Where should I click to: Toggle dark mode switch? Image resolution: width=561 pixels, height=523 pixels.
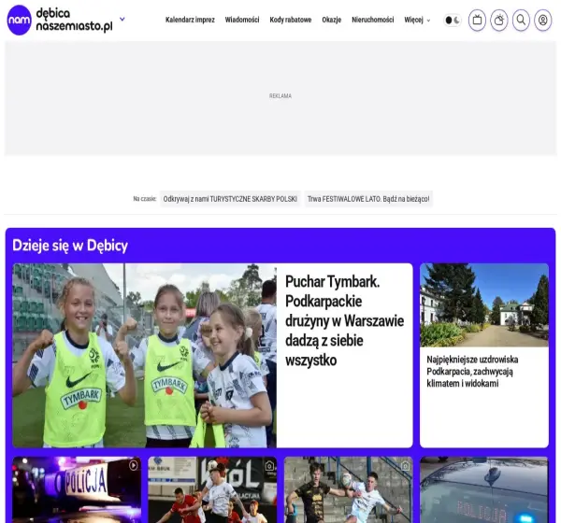coord(453,21)
